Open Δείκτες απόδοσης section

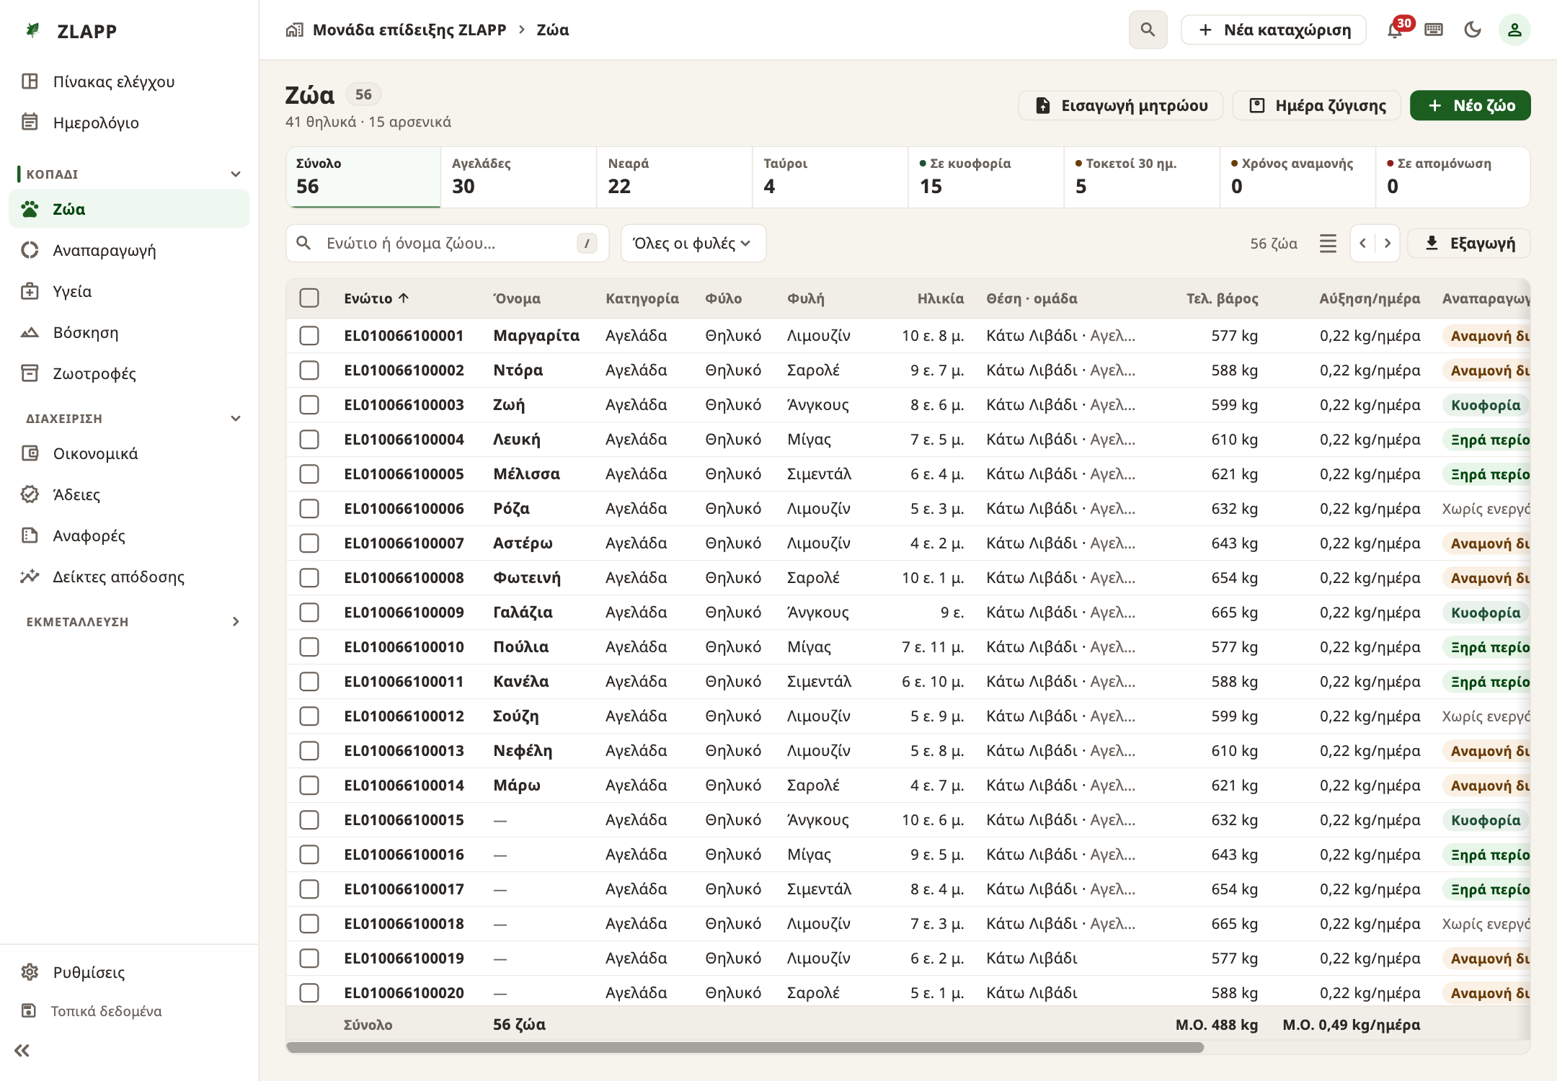tap(130, 577)
